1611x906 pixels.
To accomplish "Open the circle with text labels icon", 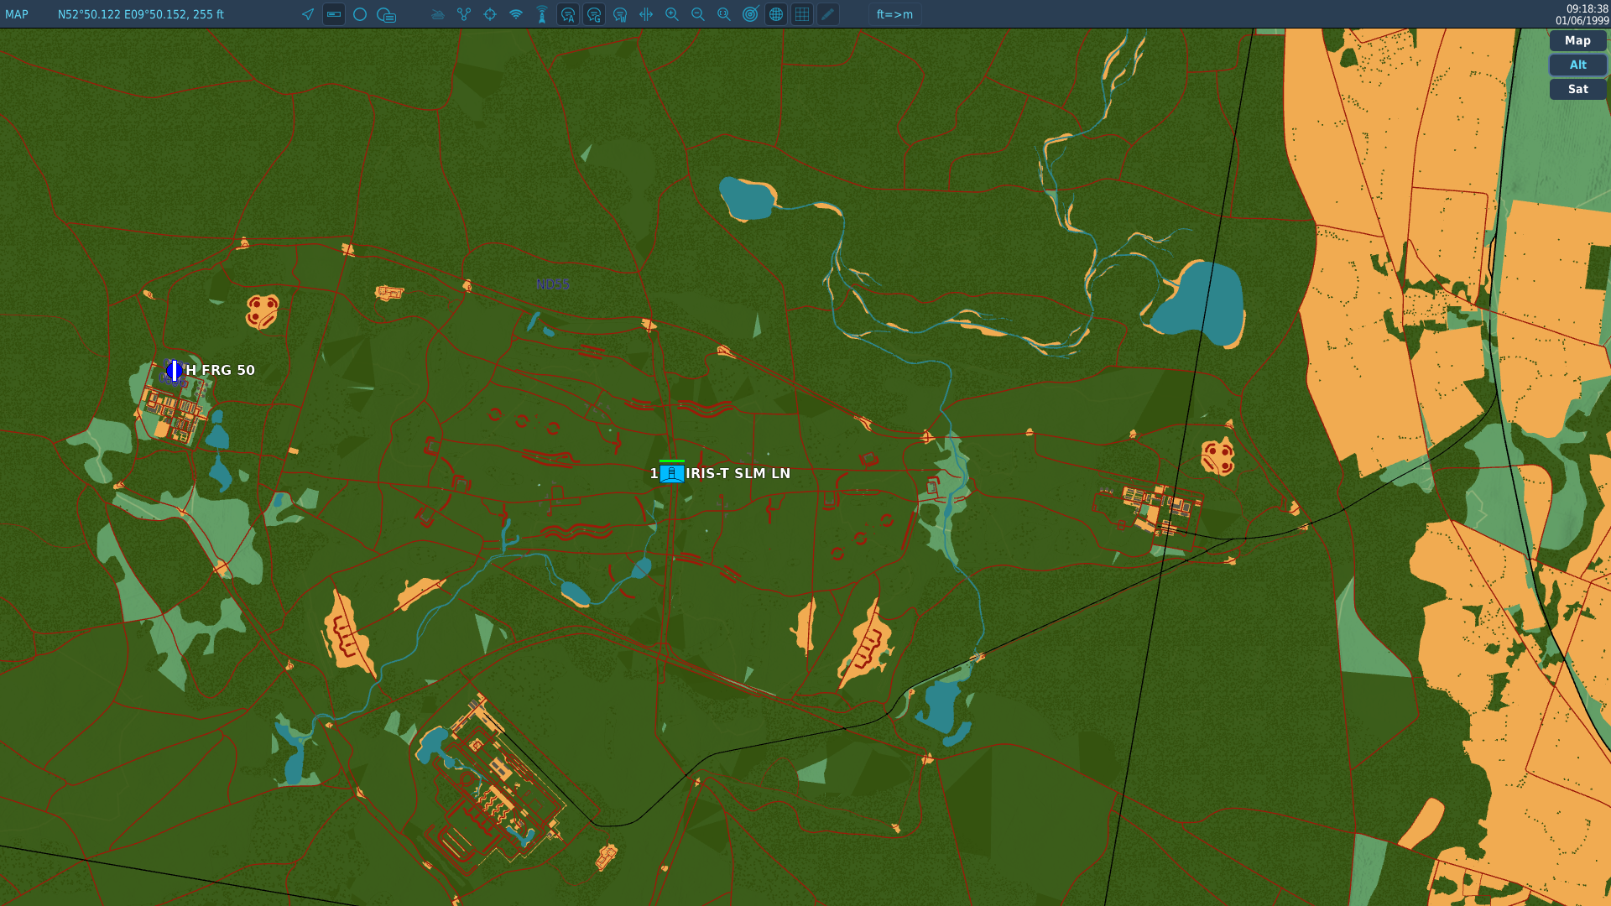I will 386,14.
